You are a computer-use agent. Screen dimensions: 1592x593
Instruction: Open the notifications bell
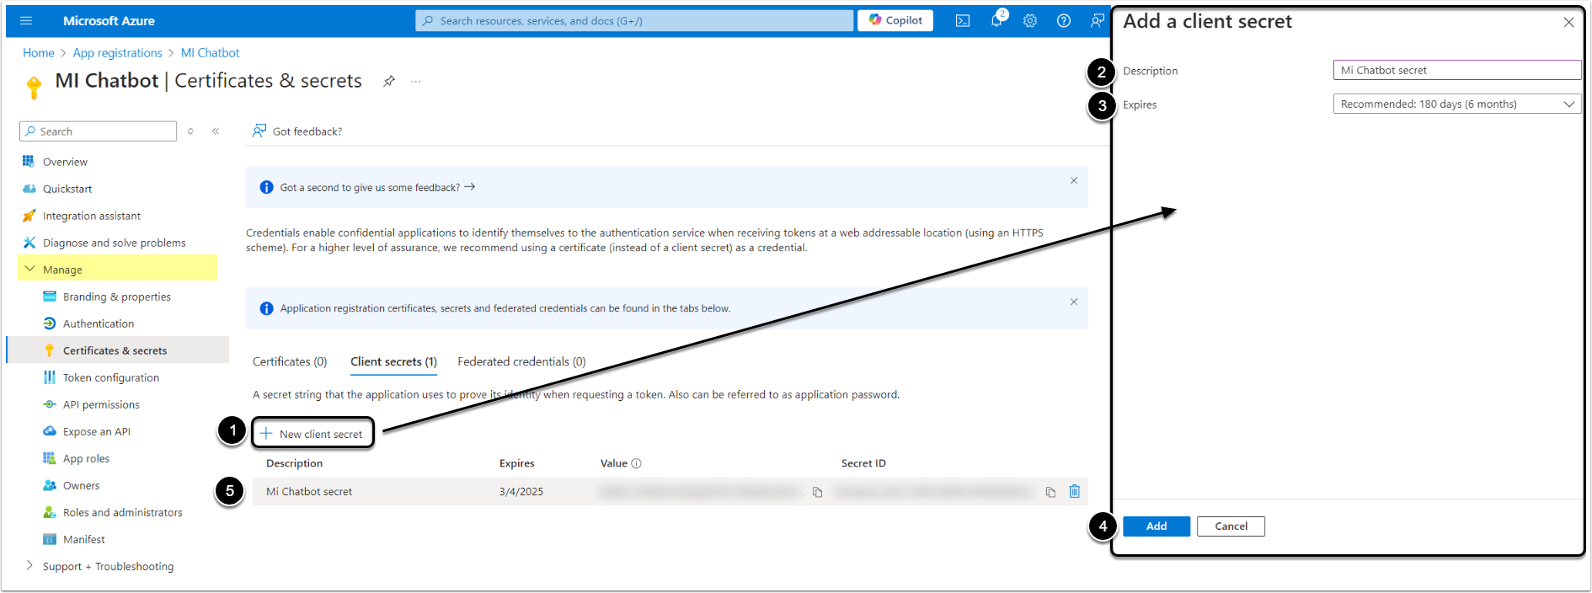(996, 21)
